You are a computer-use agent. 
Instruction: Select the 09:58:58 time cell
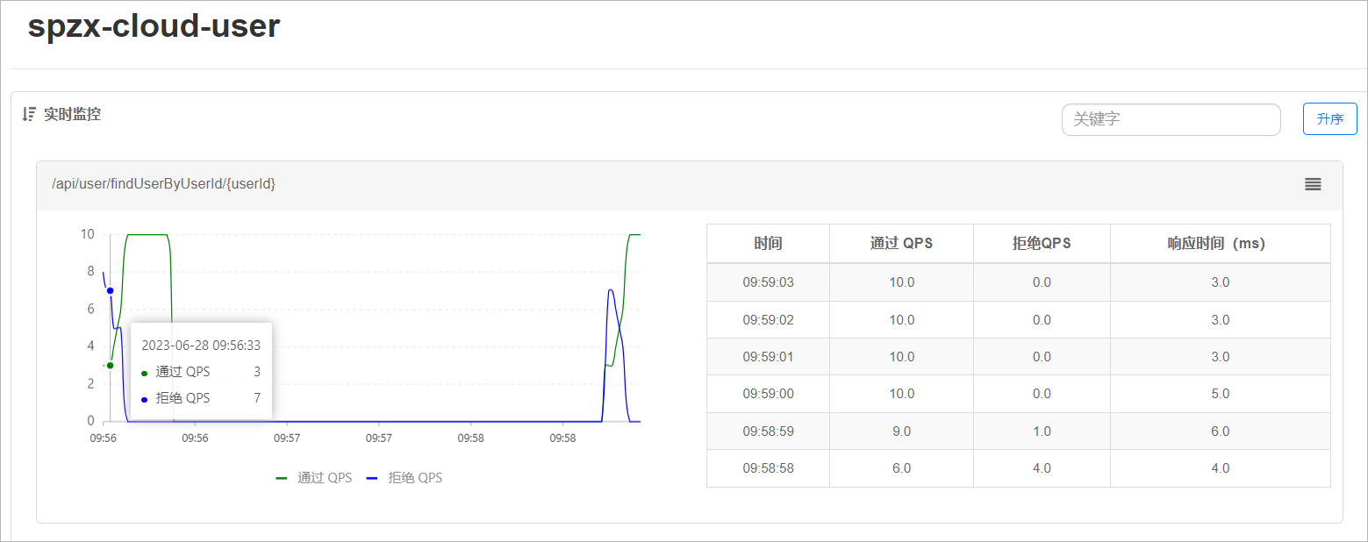[x=767, y=468]
